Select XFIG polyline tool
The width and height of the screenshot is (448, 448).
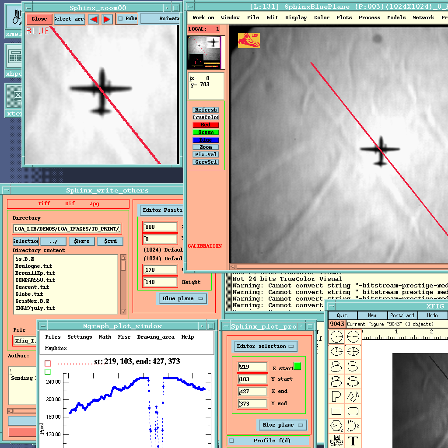coord(353,396)
